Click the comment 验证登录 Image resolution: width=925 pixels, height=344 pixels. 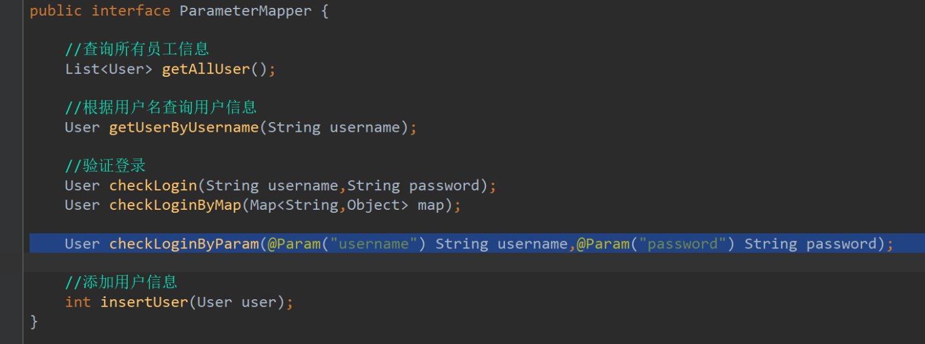(105, 165)
